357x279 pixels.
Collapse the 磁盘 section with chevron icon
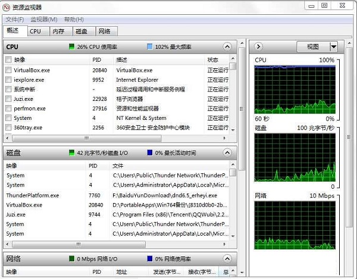click(227, 153)
